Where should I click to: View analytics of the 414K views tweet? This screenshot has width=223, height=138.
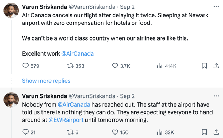point(167,66)
